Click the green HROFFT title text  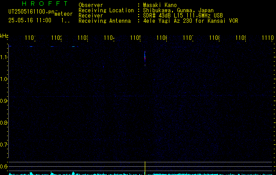[x=45, y=3]
